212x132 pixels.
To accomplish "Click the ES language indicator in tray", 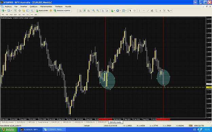I will pos(195,129).
